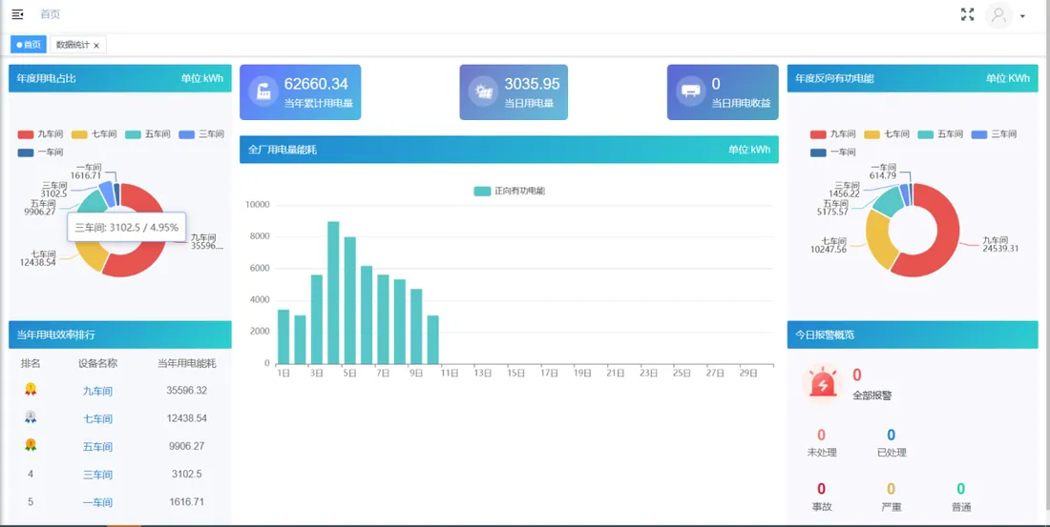
Task: Open the 数据统计 tab
Action: click(x=73, y=45)
